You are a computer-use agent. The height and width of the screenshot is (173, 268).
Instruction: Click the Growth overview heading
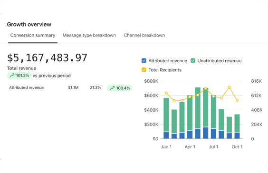[x=29, y=24]
